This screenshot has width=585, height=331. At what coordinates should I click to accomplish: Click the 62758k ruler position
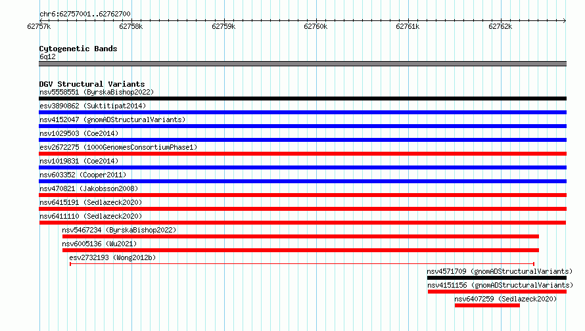point(131,26)
